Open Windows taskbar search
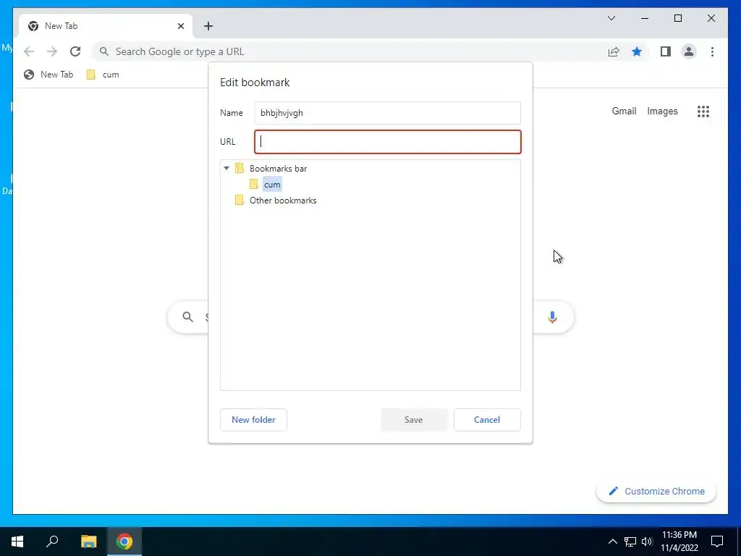Image resolution: width=741 pixels, height=556 pixels. pyautogui.click(x=52, y=542)
